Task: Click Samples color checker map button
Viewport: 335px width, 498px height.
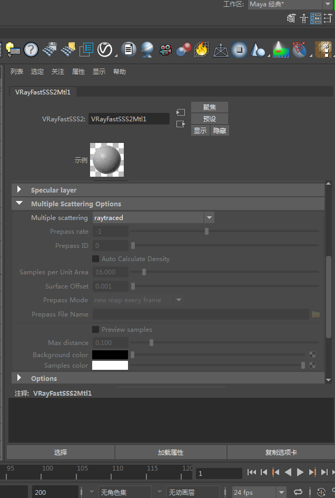Action: click(312, 365)
